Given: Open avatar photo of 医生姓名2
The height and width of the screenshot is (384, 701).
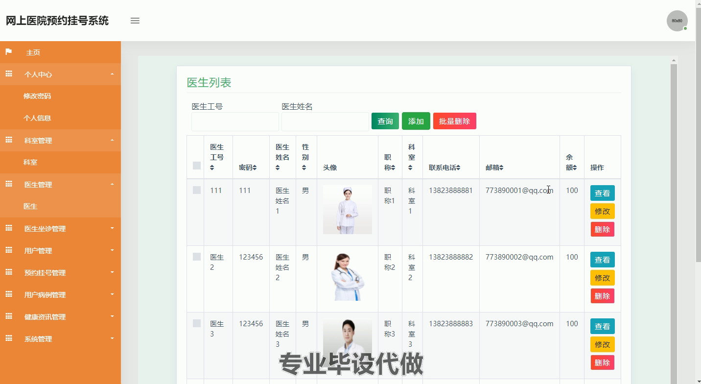Looking at the screenshot, I should coord(348,276).
